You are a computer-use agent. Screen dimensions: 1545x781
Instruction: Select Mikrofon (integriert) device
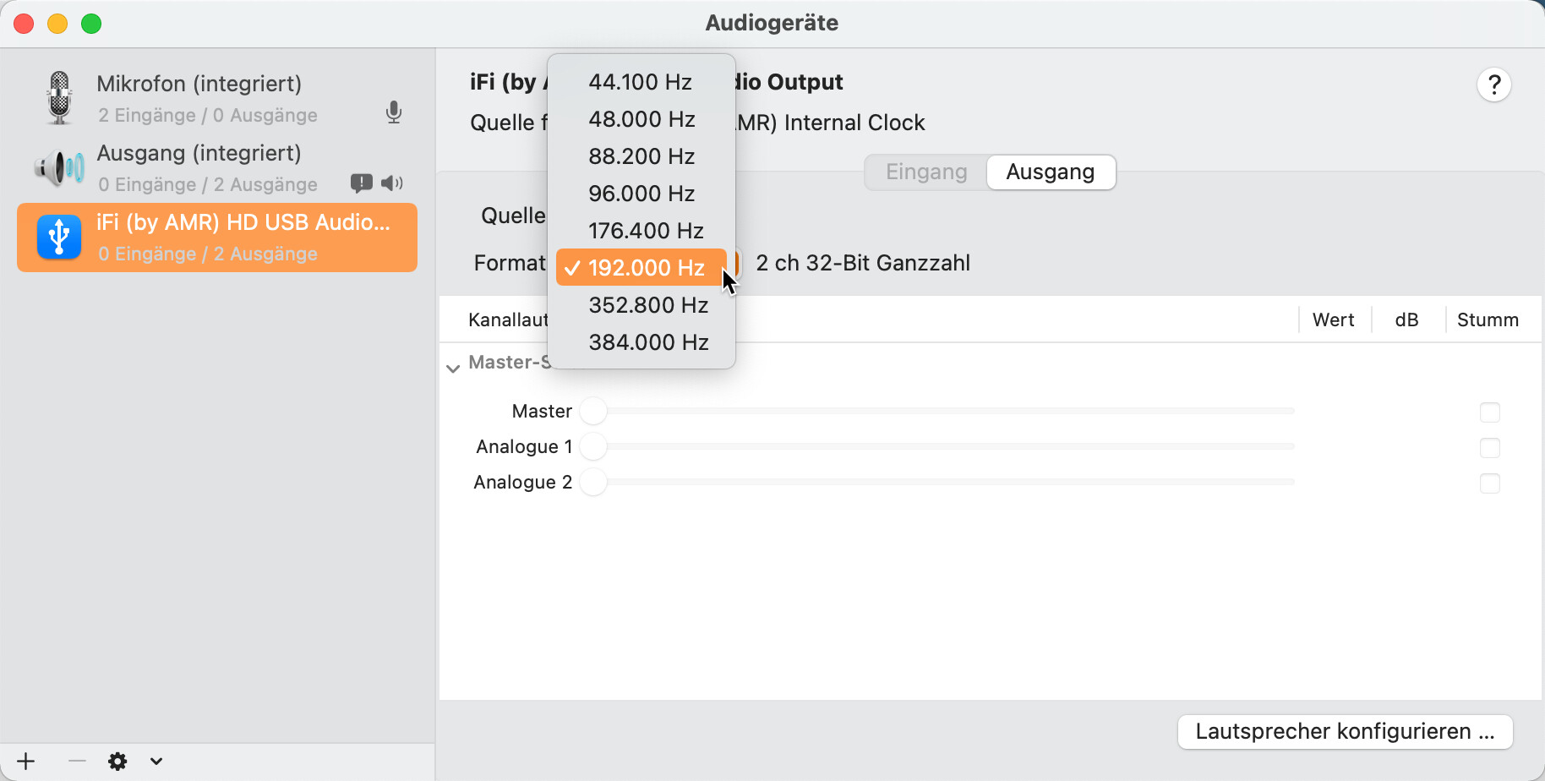(x=217, y=98)
